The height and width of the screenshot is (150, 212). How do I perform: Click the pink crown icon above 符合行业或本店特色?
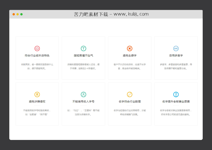37,48
